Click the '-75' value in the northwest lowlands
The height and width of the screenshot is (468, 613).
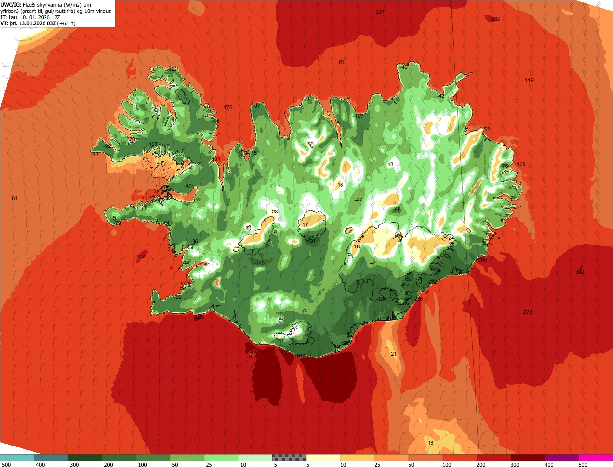click(253, 153)
